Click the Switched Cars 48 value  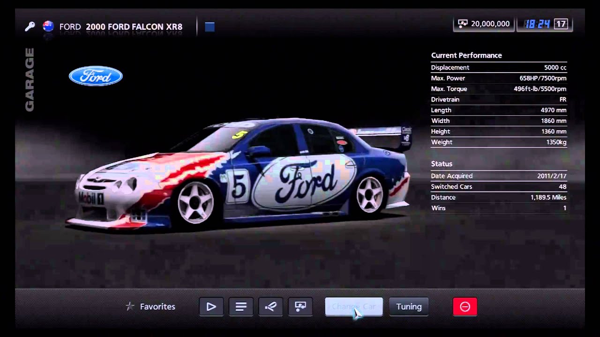(x=562, y=187)
